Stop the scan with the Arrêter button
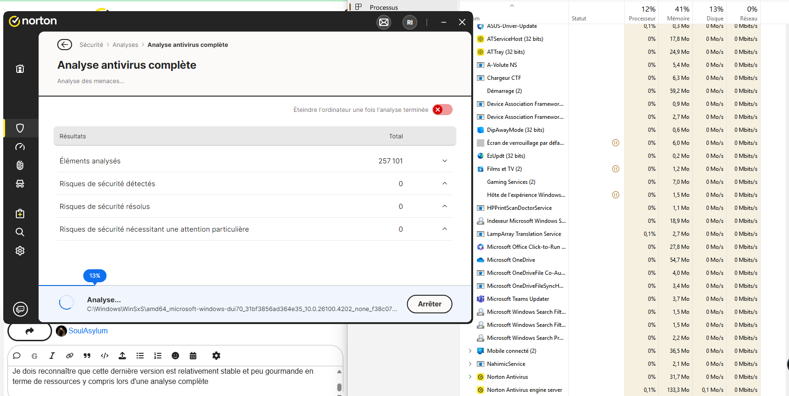The image size is (789, 396). tap(429, 304)
